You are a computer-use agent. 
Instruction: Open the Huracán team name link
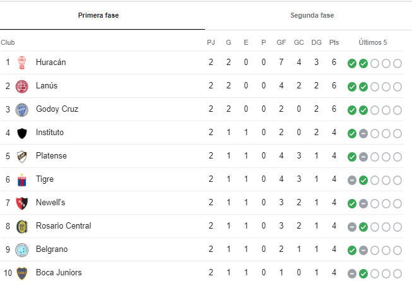coord(50,63)
